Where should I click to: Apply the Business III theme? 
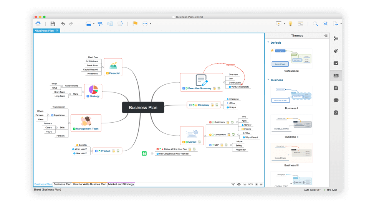291,153
